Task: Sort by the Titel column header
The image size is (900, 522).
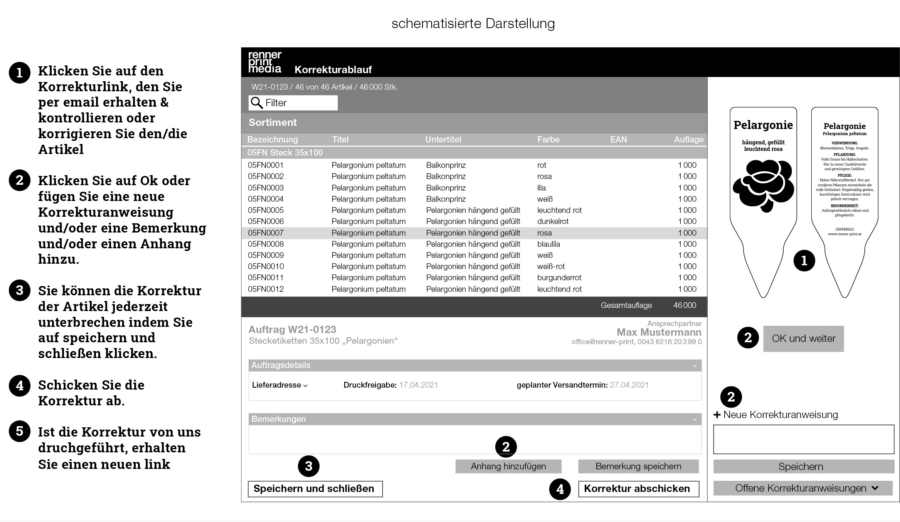Action: pos(340,139)
